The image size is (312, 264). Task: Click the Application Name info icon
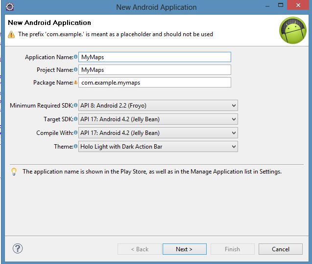coord(75,57)
